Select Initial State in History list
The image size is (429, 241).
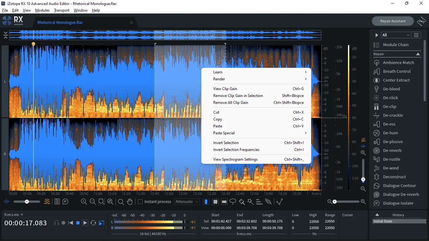pos(383,221)
